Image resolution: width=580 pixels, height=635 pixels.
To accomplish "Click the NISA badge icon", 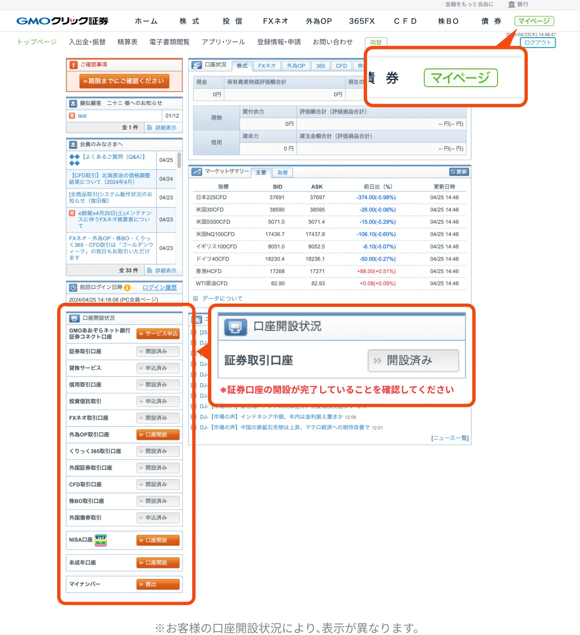I will point(101,540).
